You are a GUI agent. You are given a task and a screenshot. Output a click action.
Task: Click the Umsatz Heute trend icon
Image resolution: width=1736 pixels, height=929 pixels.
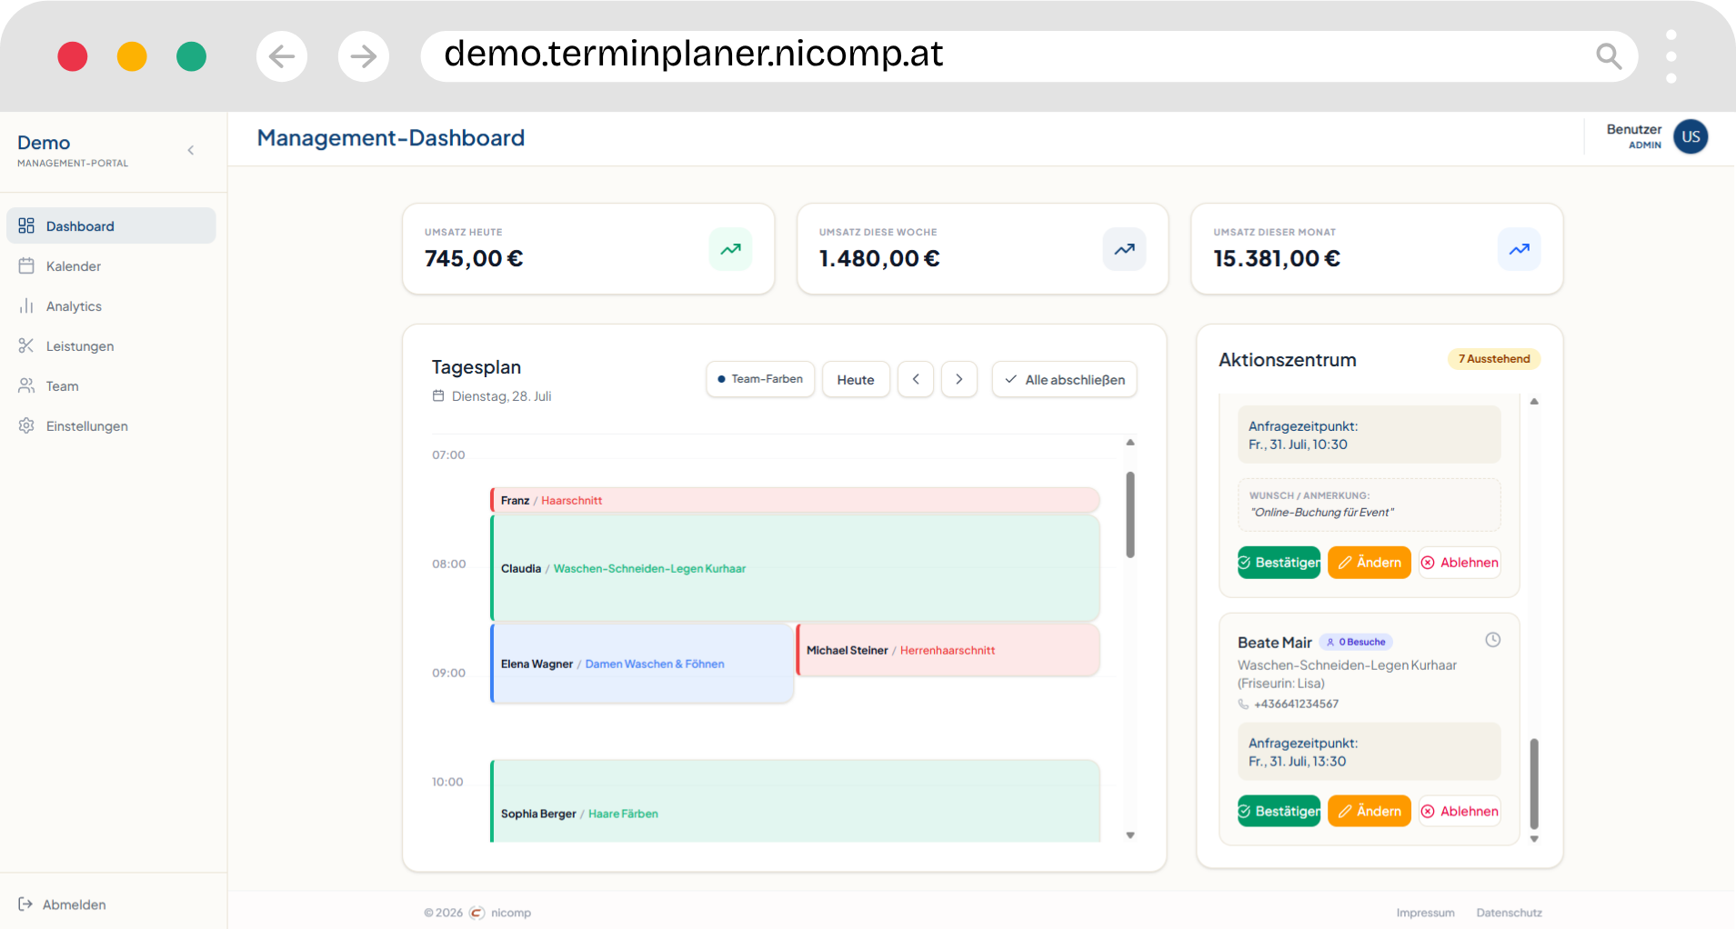(730, 249)
